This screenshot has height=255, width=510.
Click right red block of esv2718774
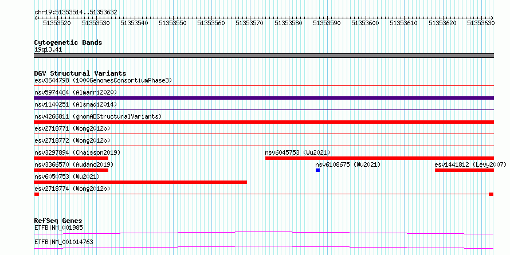coord(491,194)
